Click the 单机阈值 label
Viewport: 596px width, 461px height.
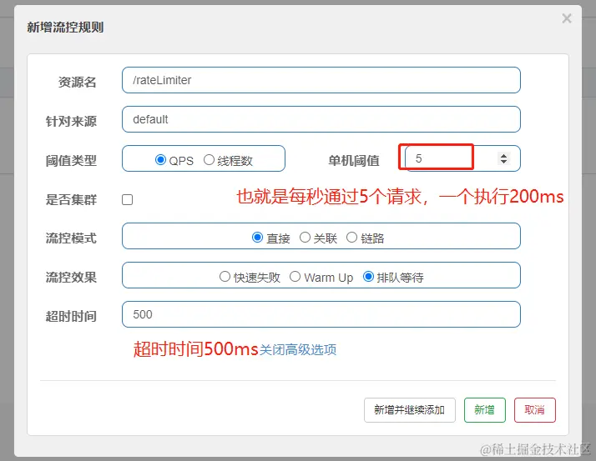[x=354, y=161]
